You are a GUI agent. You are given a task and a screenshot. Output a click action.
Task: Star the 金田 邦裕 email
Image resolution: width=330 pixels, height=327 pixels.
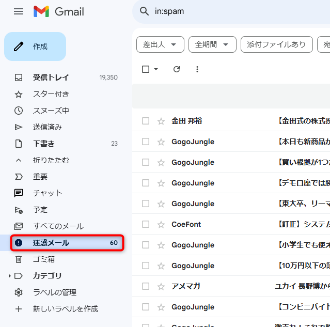161,121
